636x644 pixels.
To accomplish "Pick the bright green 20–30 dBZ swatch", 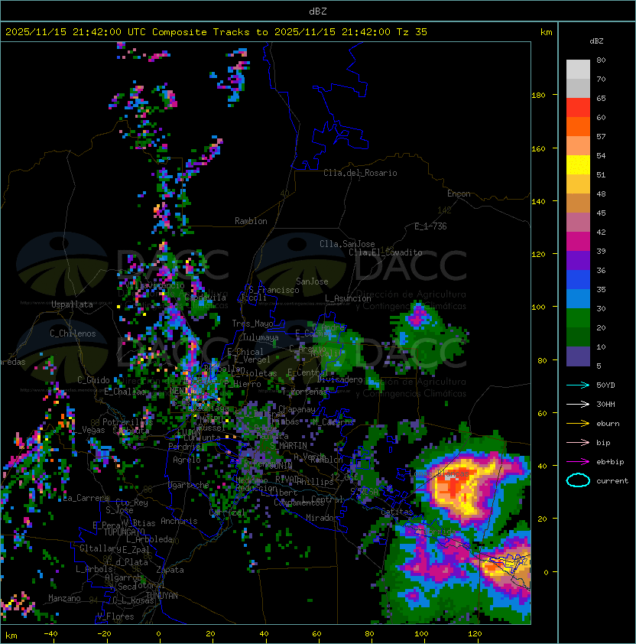I will tap(578, 318).
